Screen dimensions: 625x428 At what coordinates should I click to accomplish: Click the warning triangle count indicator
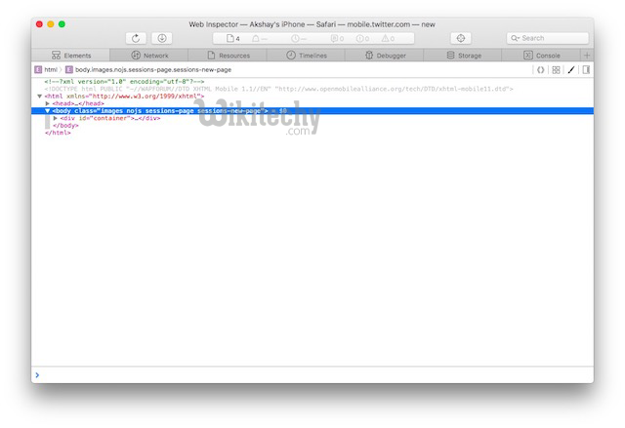(x=388, y=39)
